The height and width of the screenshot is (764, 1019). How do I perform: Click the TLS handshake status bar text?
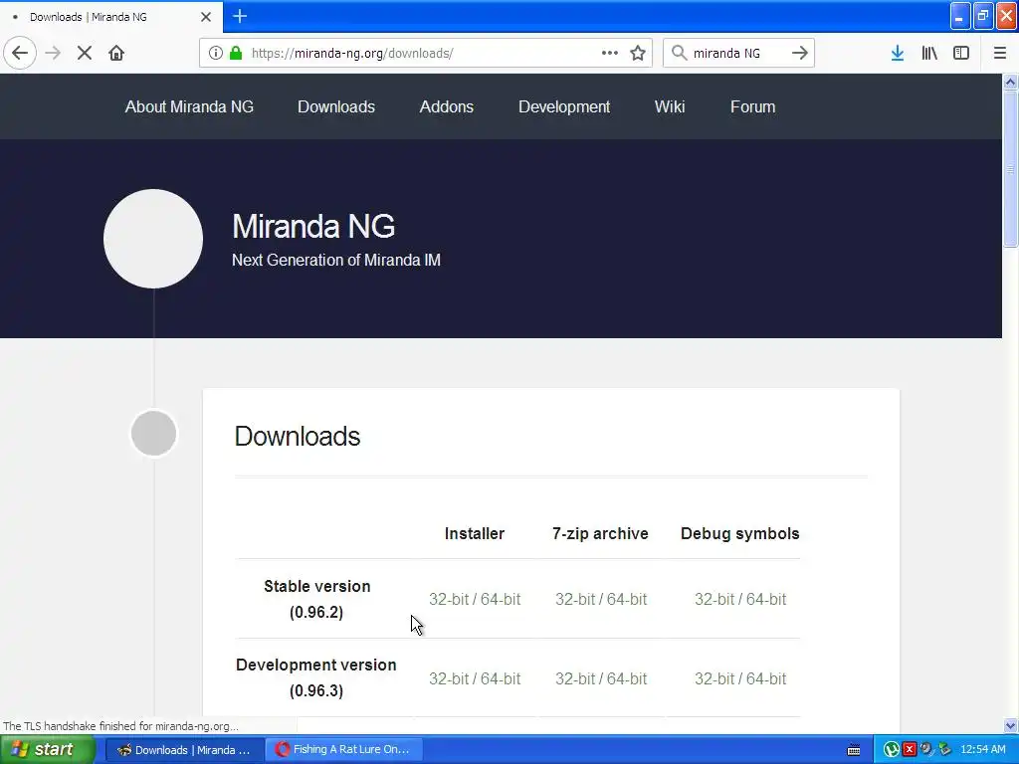[120, 726]
